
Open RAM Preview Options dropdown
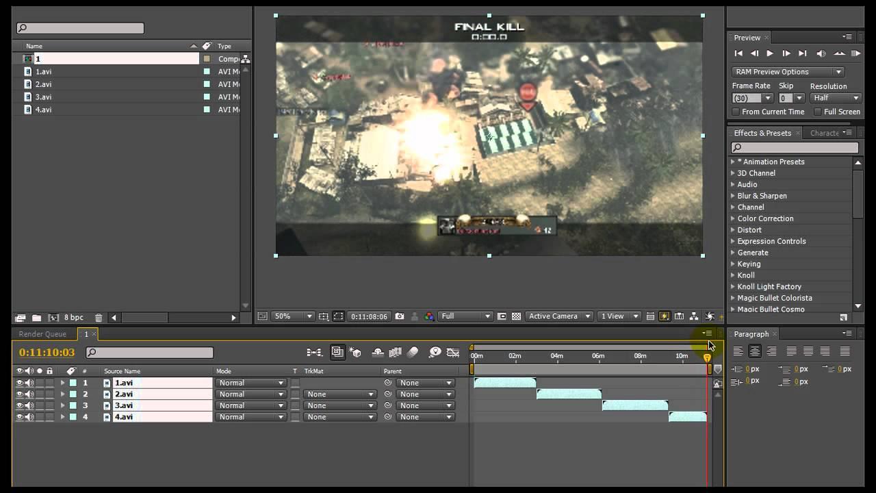(x=788, y=72)
